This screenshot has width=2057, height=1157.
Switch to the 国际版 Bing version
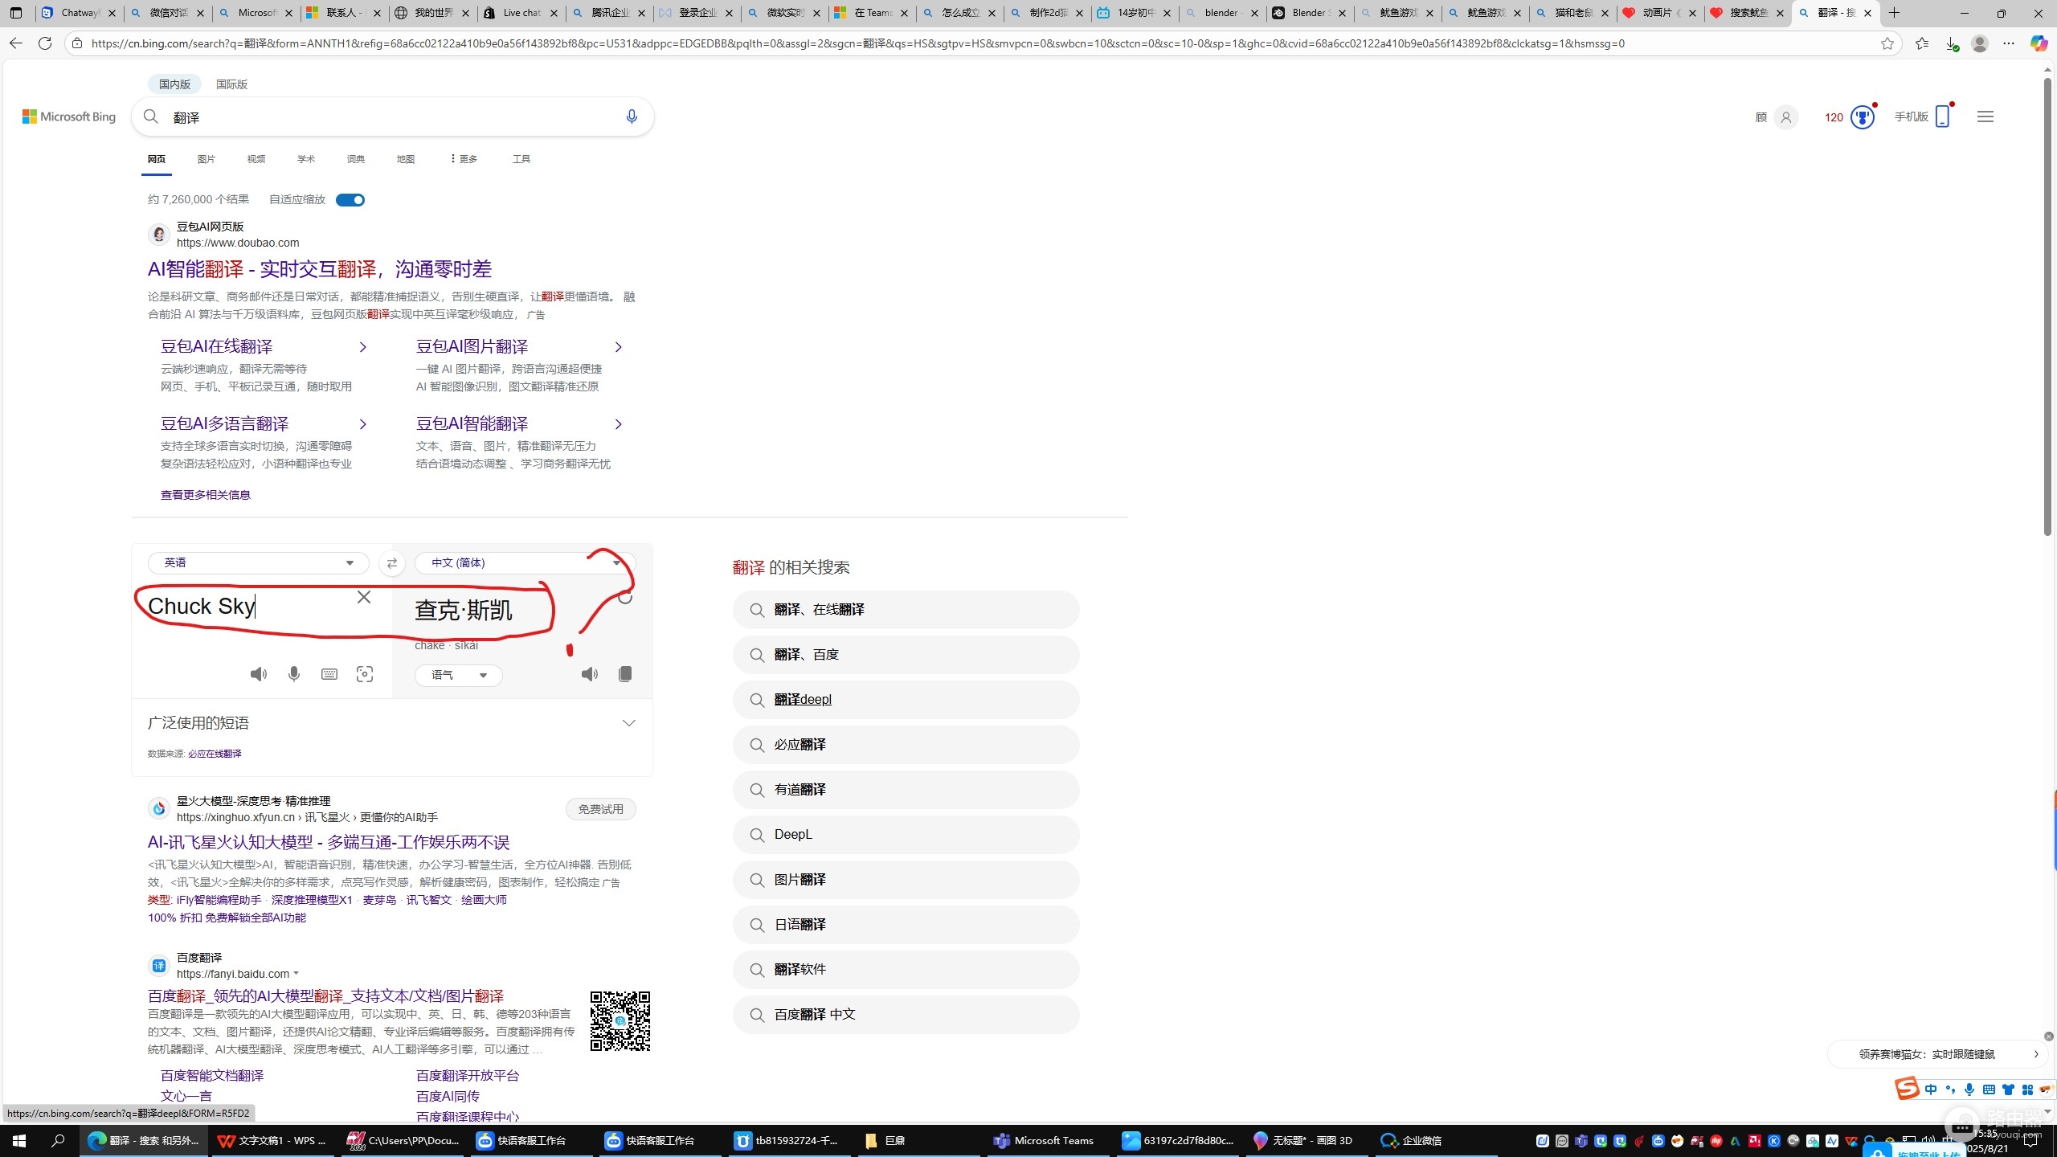click(231, 84)
